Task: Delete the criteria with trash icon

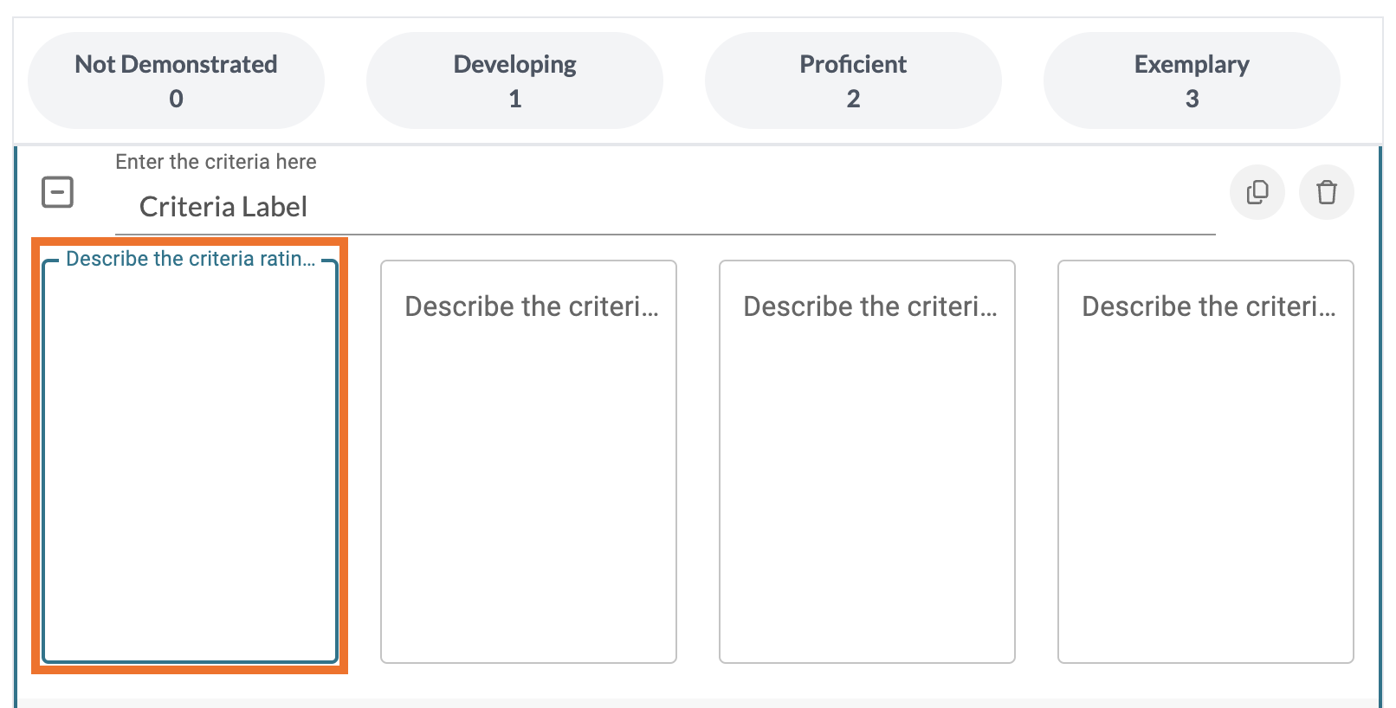Action: tap(1326, 192)
